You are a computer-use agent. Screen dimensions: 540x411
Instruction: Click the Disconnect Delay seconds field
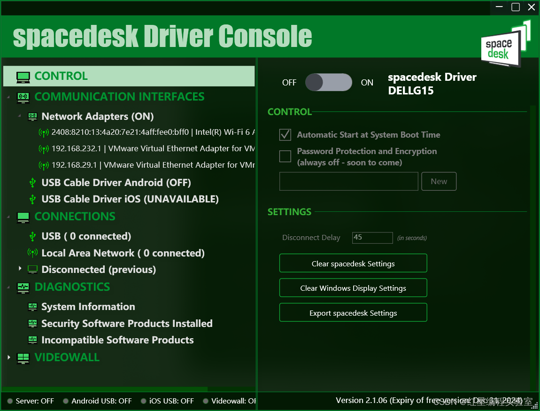[x=372, y=238]
